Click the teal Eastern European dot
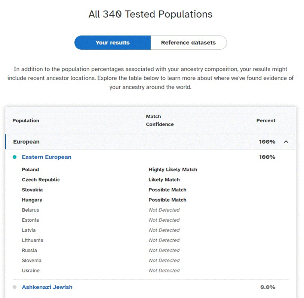304x298 pixels. click(15, 157)
